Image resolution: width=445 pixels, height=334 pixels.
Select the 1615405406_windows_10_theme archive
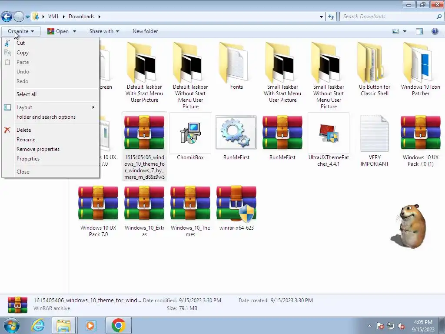pyautogui.click(x=144, y=147)
